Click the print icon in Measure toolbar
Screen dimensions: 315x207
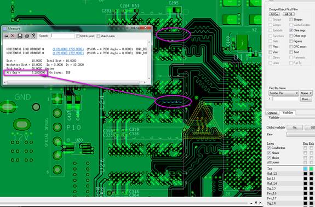coord(27,36)
